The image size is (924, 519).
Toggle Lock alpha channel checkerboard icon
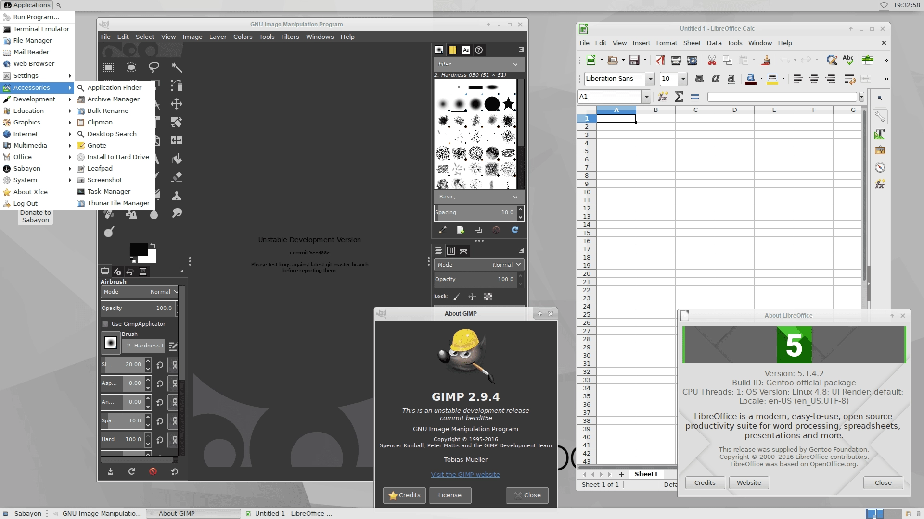point(488,297)
